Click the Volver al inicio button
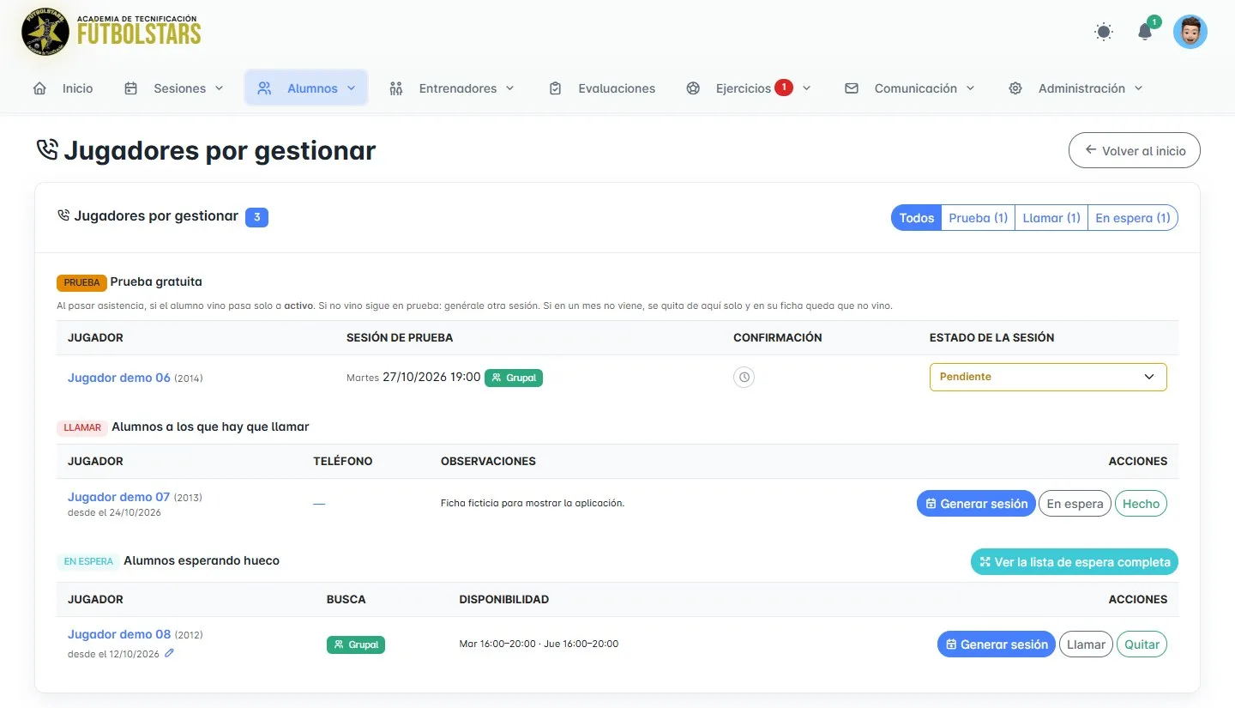The height and width of the screenshot is (708, 1235). click(x=1135, y=150)
